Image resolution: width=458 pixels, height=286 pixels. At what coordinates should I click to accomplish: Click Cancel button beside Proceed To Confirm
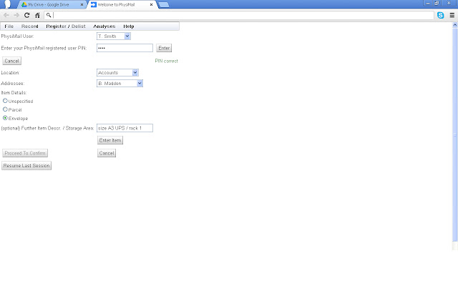coord(107,153)
